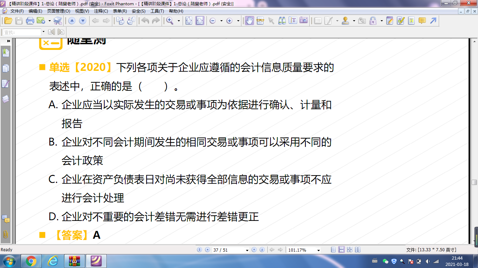Select the Stamp tool icon

pos(346,21)
